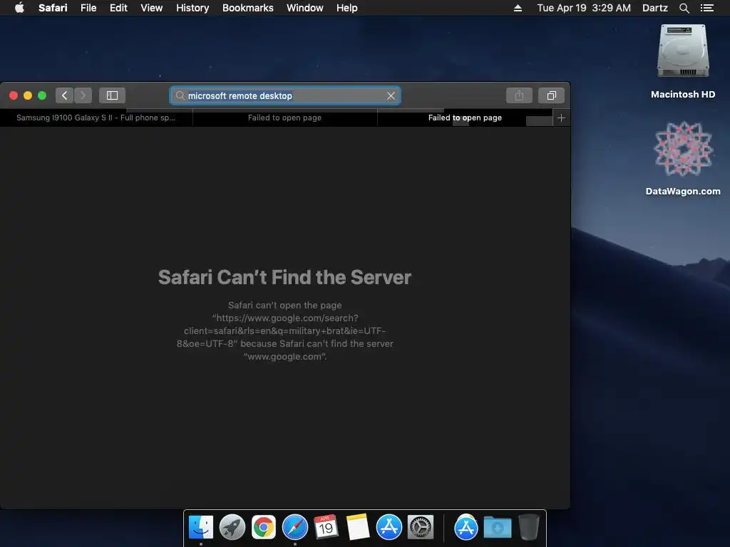730x547 pixels.
Task: Show the Safari sidebar
Action: pyautogui.click(x=112, y=95)
